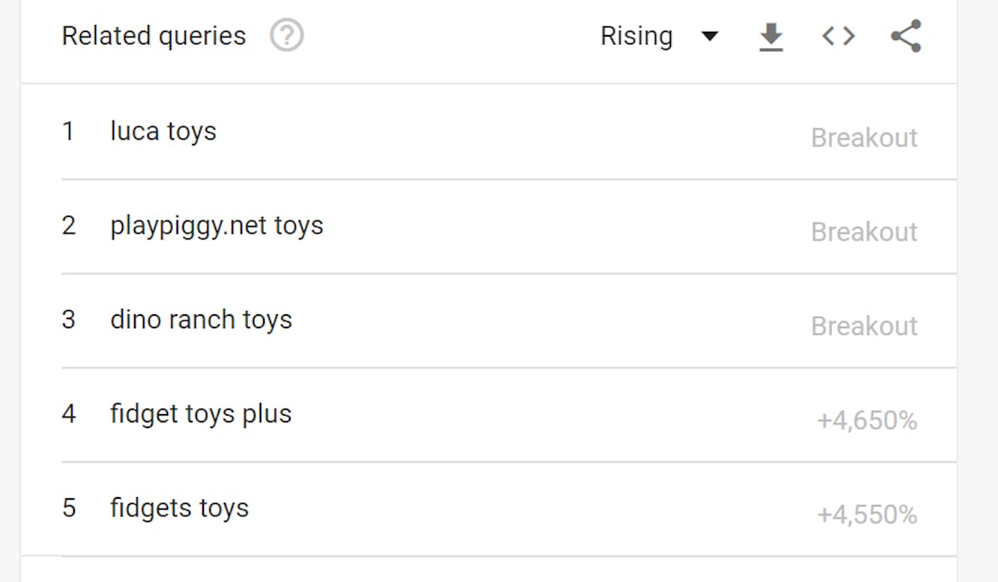Open the 'fidgets toys' query
The height and width of the screenshot is (582, 998).
[x=179, y=508]
